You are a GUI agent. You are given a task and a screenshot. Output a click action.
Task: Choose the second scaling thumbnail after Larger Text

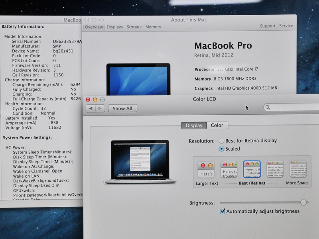(x=229, y=169)
